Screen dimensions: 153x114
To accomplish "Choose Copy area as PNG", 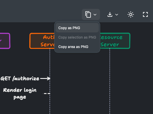I will (77, 47).
